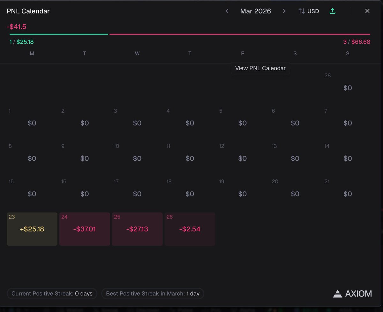Open the March 25 cell showing -$27.13
The width and height of the screenshot is (383, 312).
[137, 229]
